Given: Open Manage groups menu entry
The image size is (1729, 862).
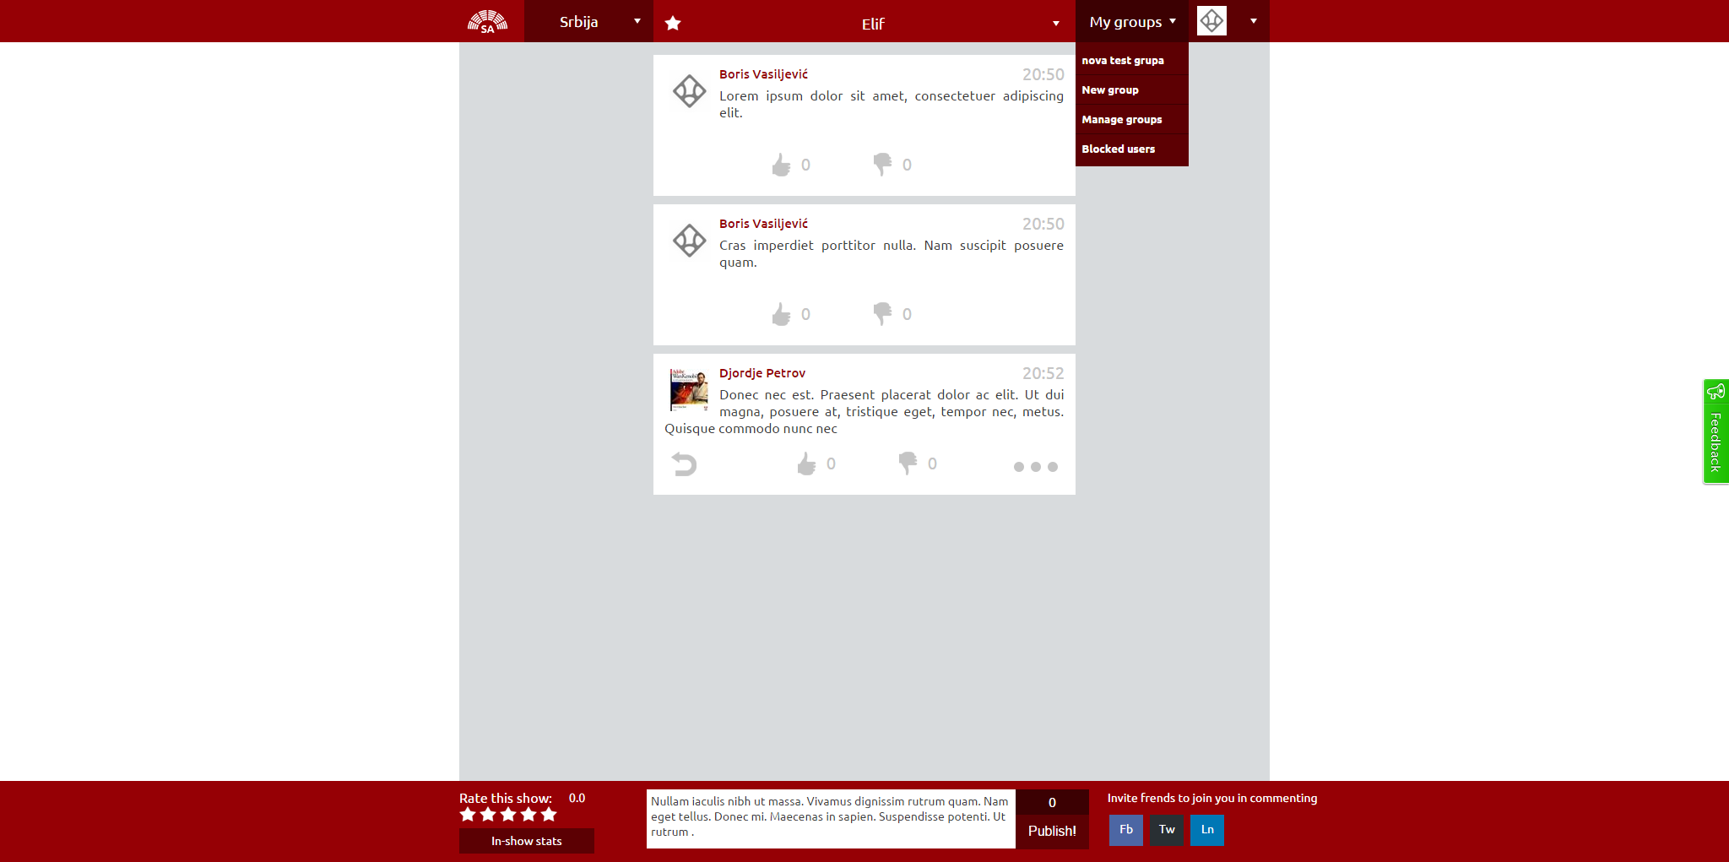Looking at the screenshot, I should pyautogui.click(x=1131, y=120).
